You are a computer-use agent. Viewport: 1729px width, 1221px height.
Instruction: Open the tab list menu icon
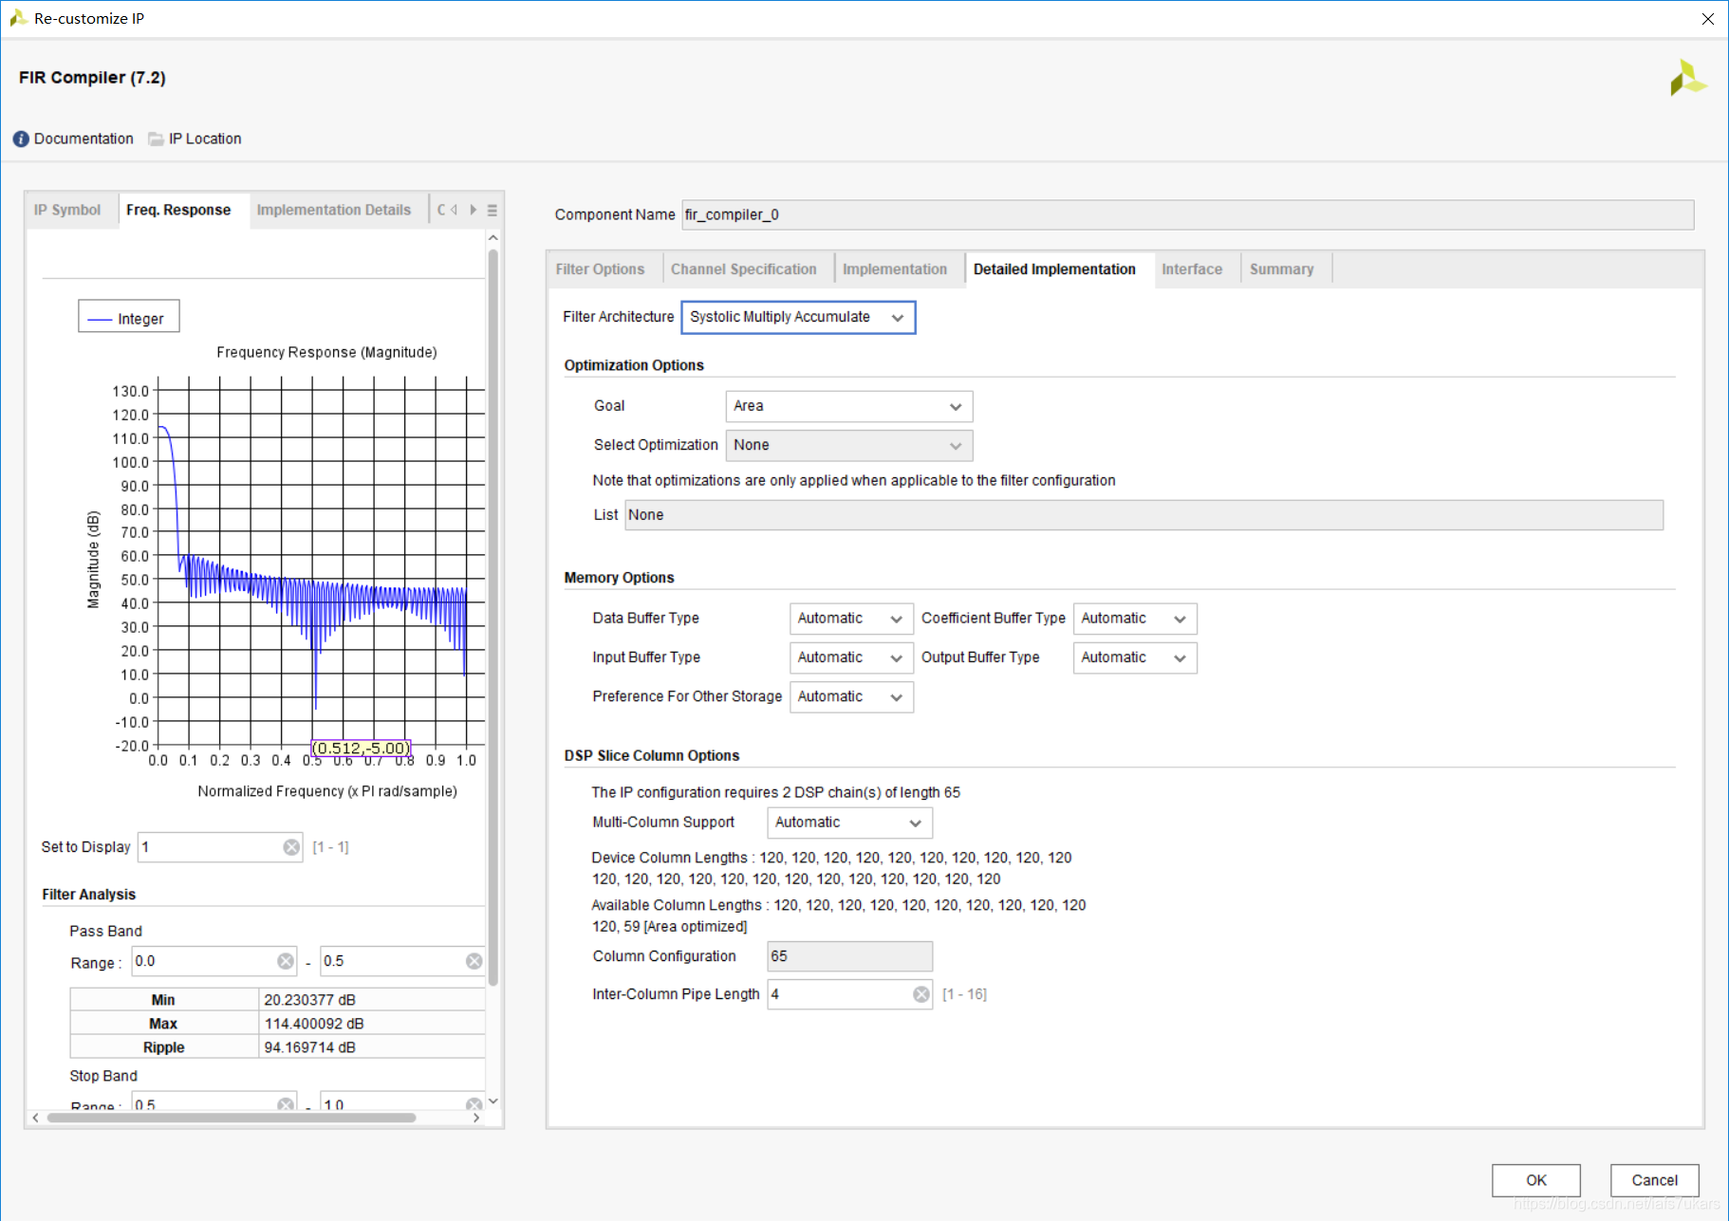click(493, 211)
